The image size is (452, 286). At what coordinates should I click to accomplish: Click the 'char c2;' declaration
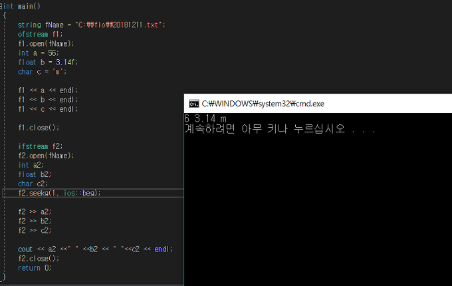click(33, 184)
